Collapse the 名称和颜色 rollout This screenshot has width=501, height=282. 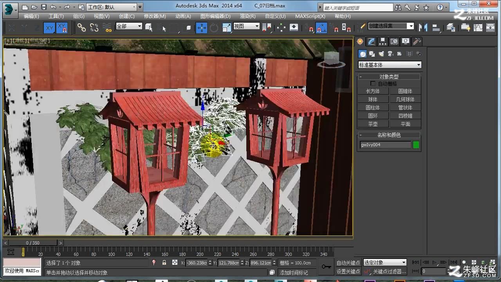pyautogui.click(x=389, y=135)
